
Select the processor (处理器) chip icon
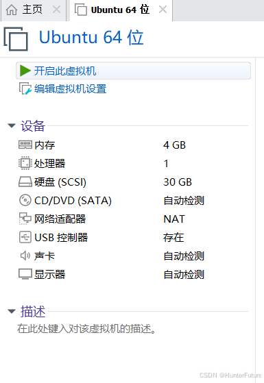(25, 163)
